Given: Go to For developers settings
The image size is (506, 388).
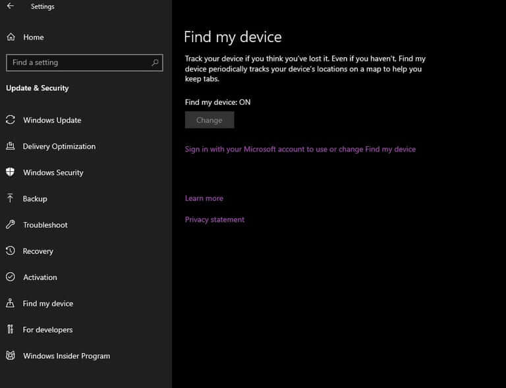Looking at the screenshot, I should (47, 329).
